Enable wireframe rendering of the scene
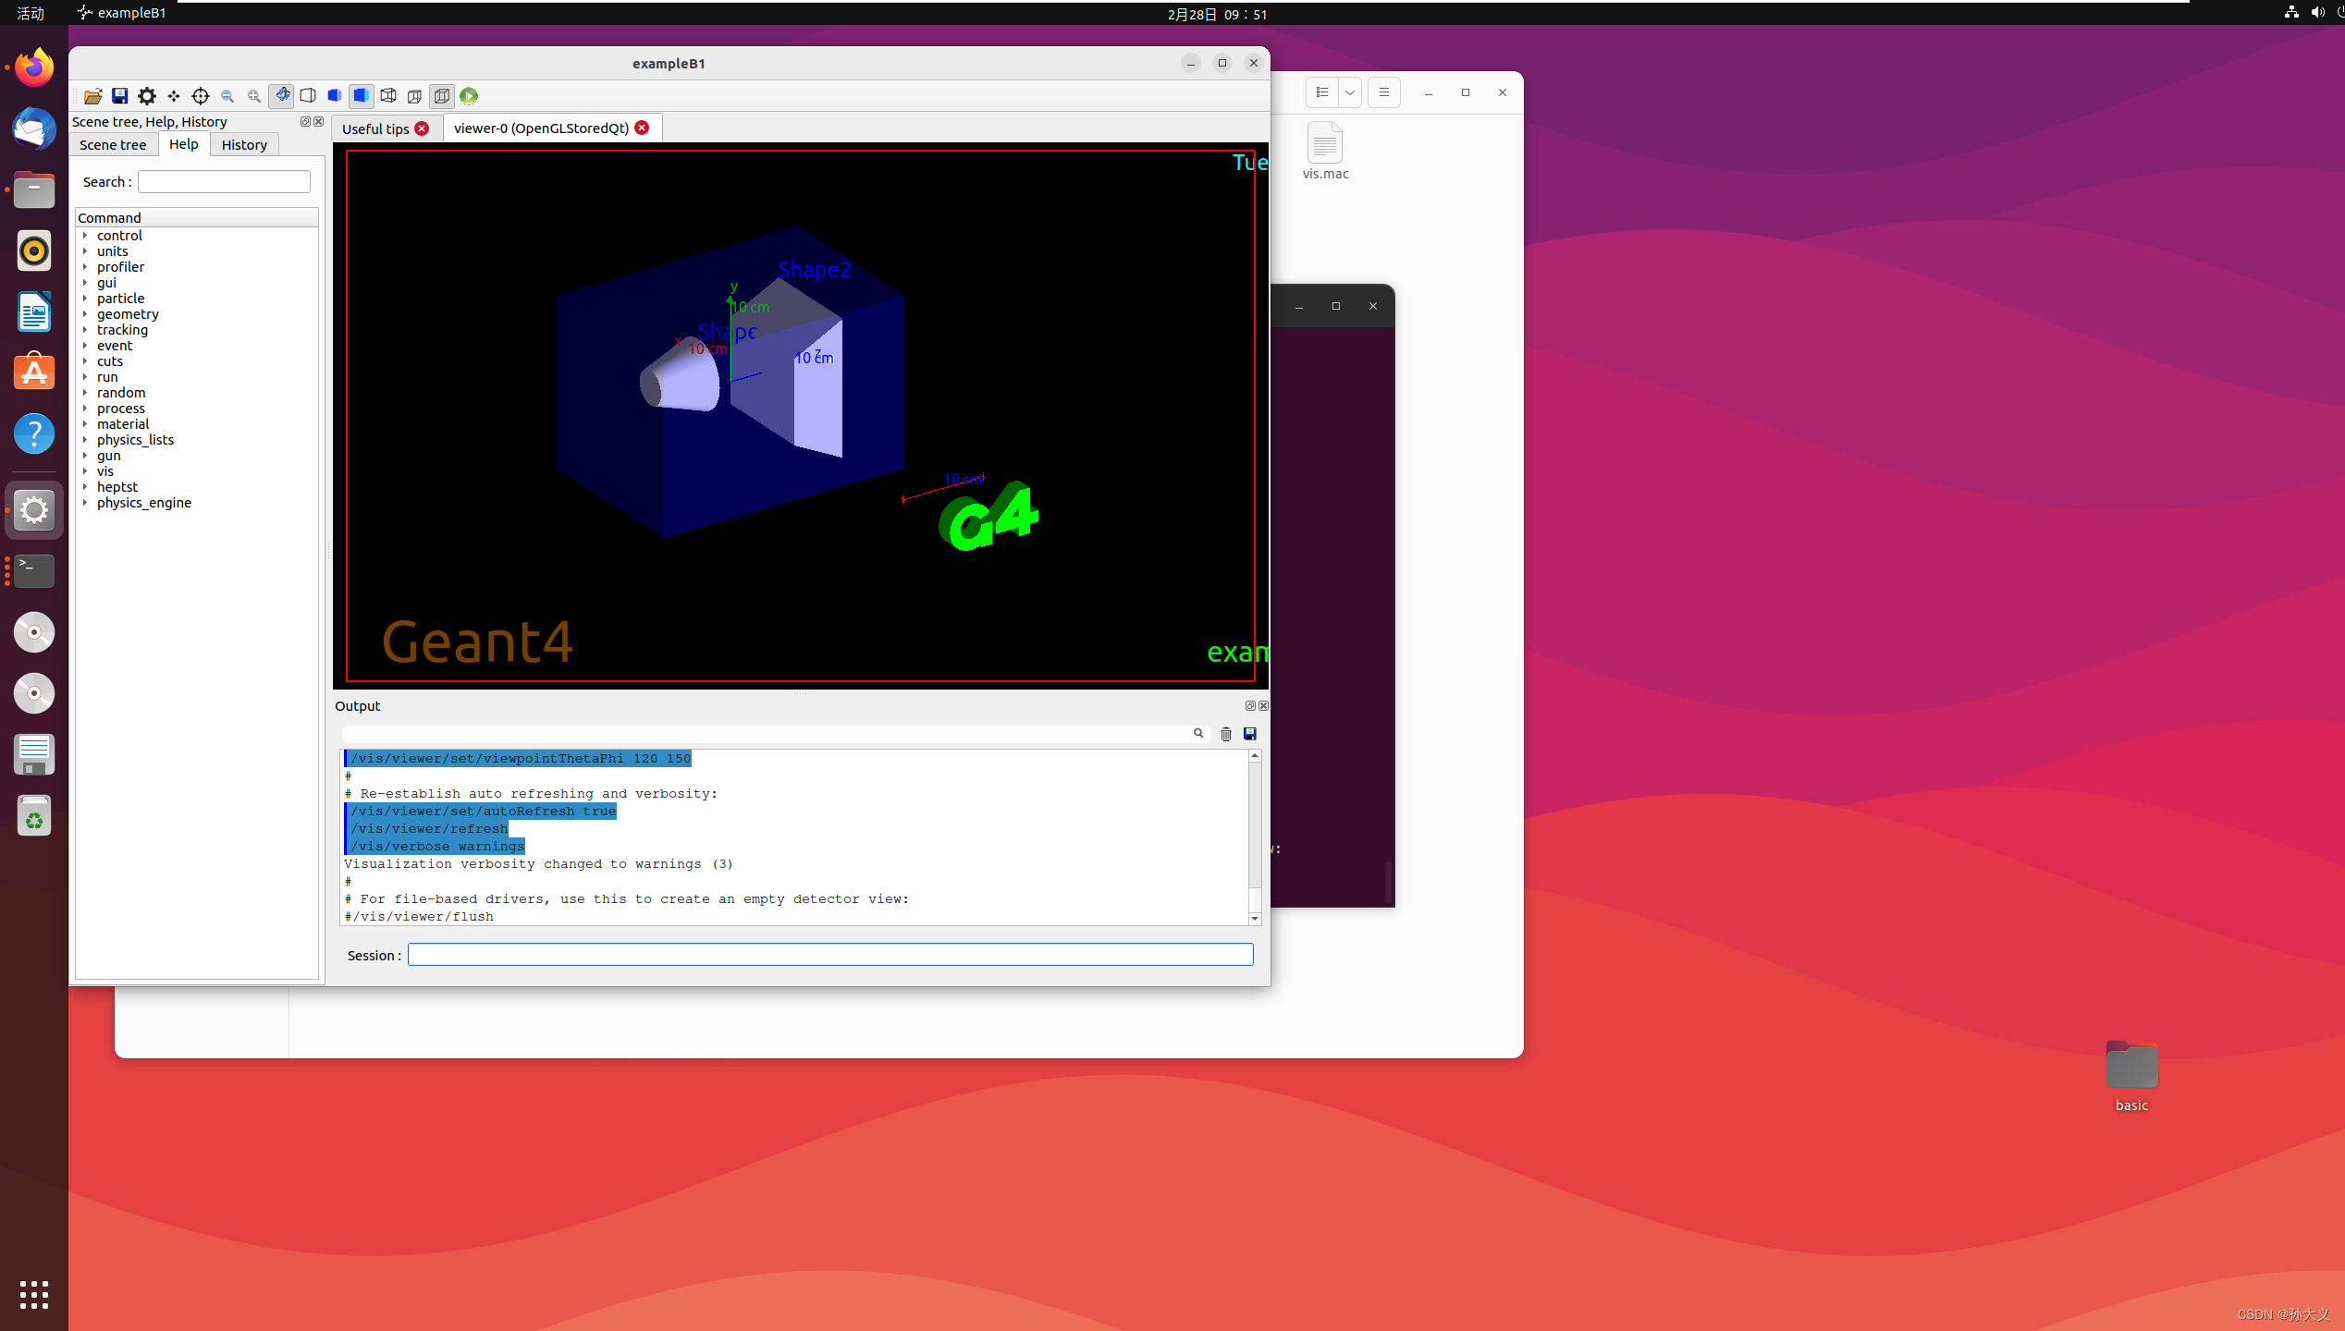The image size is (2345, 1331). (306, 95)
